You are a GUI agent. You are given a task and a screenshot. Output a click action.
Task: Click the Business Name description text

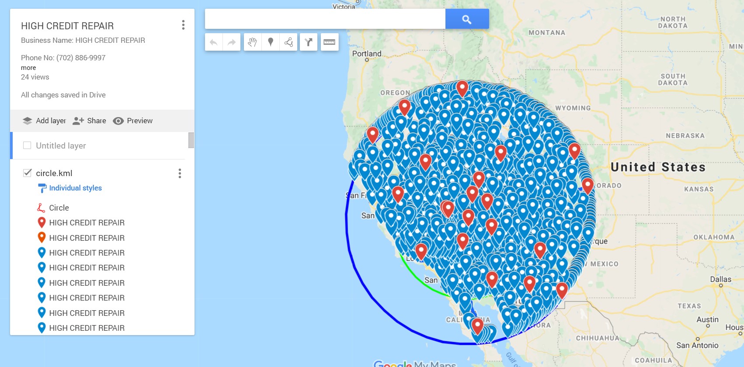tap(83, 40)
